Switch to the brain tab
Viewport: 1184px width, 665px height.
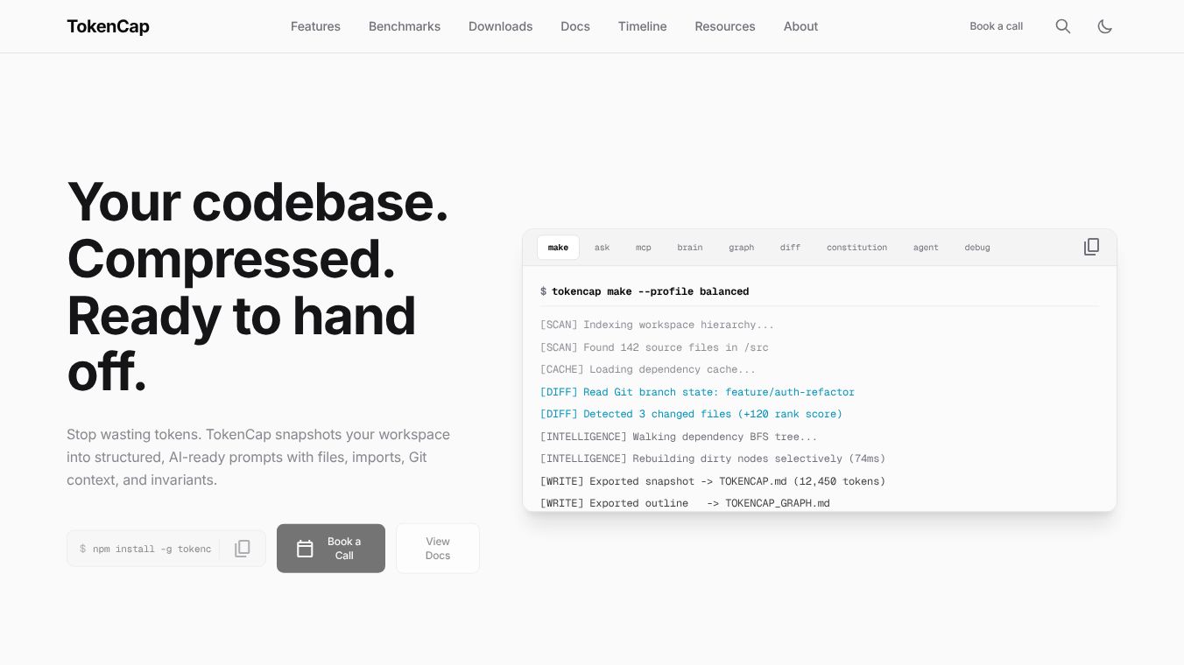(690, 248)
